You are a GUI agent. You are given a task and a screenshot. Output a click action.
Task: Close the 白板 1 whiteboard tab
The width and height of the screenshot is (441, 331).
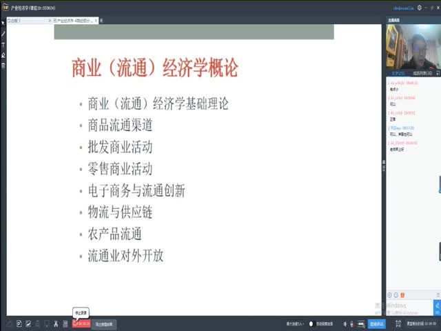tap(50, 21)
